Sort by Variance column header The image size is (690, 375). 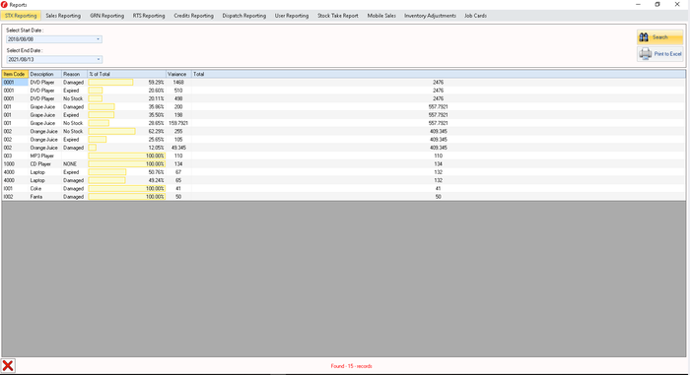pyautogui.click(x=178, y=74)
